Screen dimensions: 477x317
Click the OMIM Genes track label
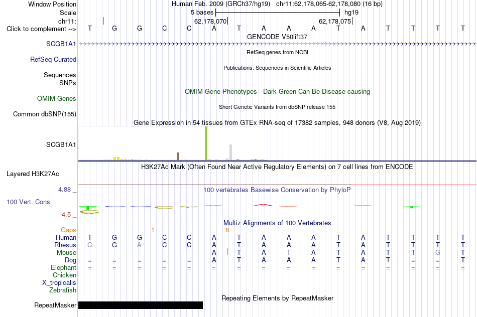coord(56,98)
